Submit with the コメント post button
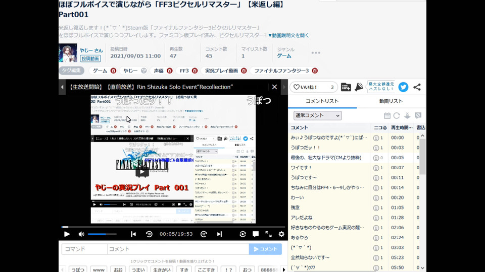Image resolution: width=485 pixels, height=272 pixels. click(x=265, y=249)
